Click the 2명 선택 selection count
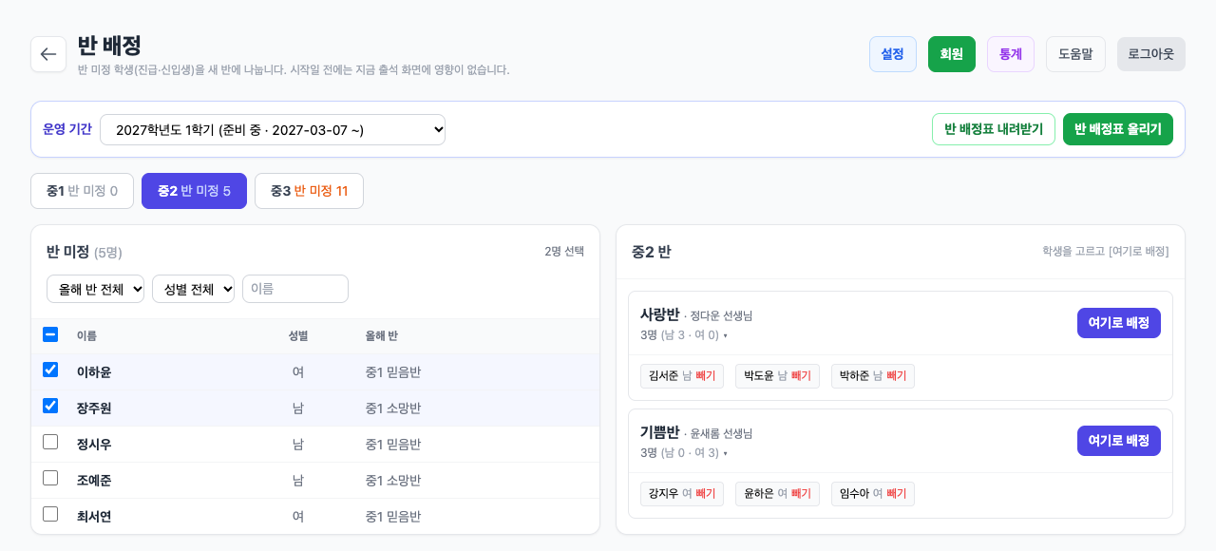 point(564,251)
